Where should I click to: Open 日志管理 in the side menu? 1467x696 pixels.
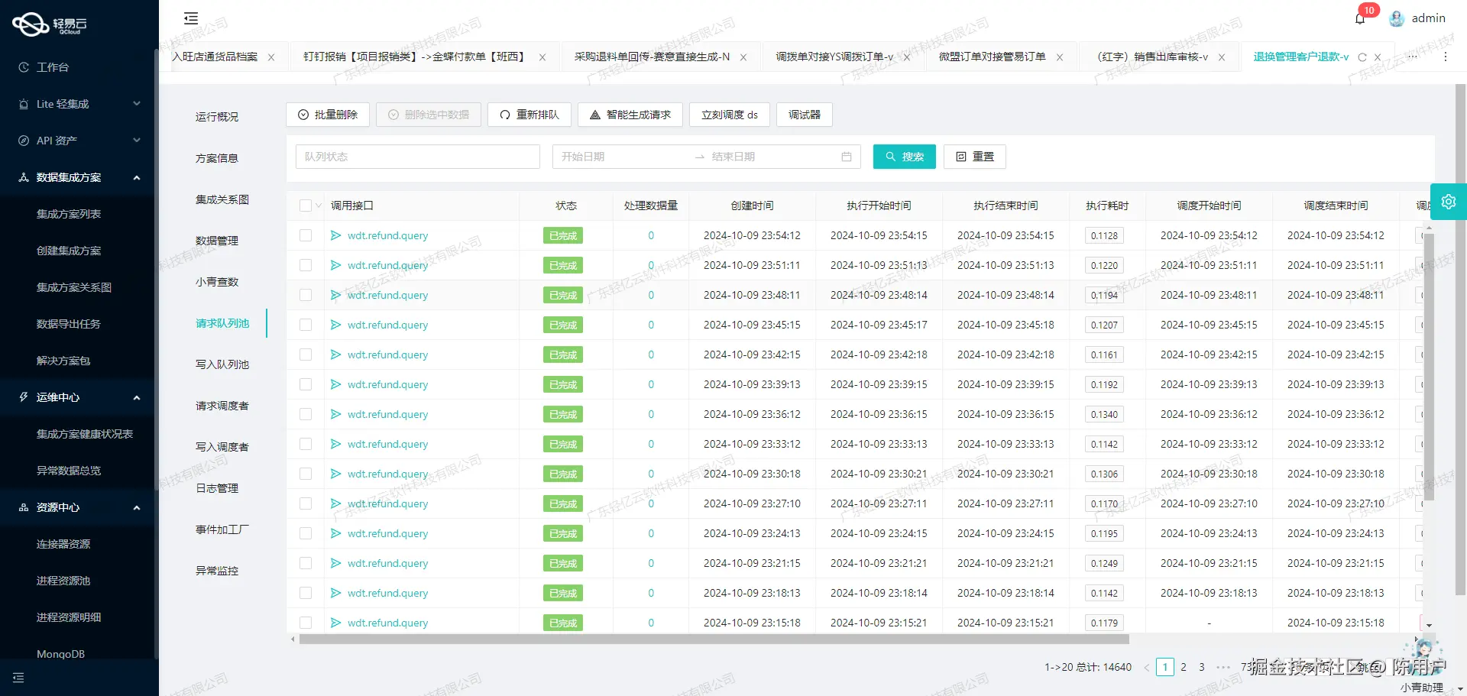tap(217, 488)
